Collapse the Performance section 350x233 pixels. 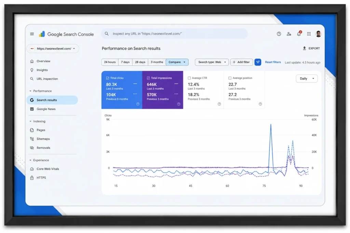point(30,91)
